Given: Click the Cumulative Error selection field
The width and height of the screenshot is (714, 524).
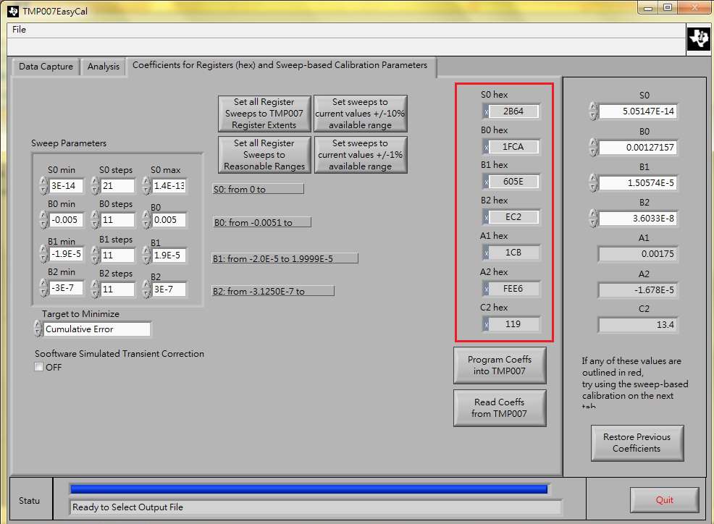Looking at the screenshot, I should [97, 329].
